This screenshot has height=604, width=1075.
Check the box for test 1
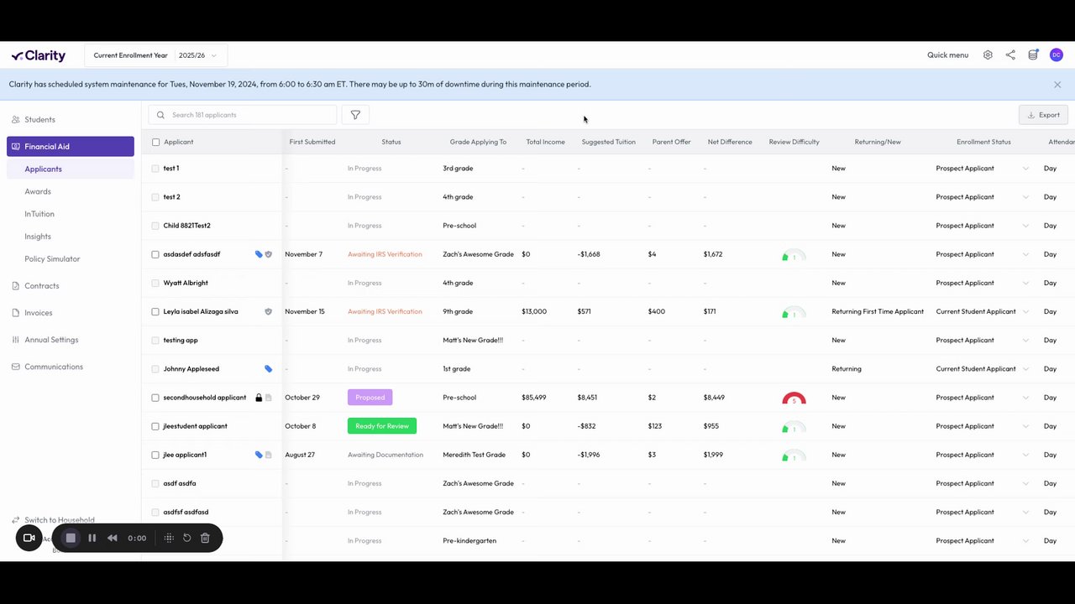tap(155, 169)
